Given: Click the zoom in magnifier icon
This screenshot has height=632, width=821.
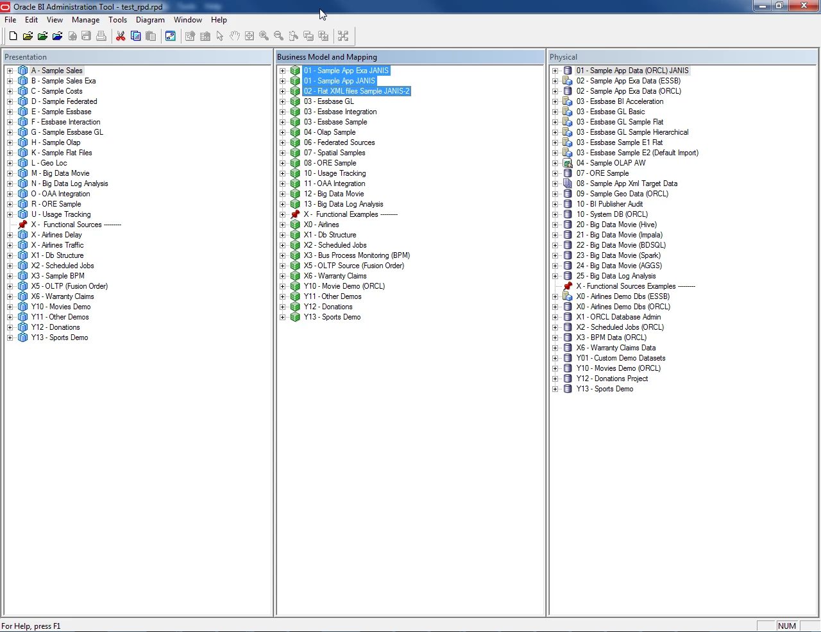Looking at the screenshot, I should pyautogui.click(x=264, y=36).
